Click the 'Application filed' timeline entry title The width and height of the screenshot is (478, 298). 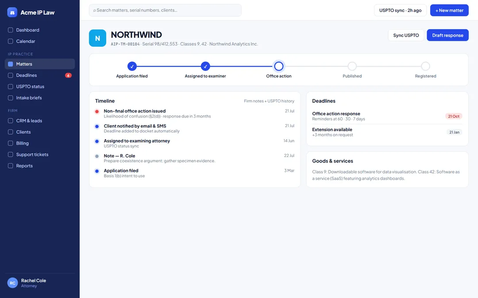coord(121,170)
